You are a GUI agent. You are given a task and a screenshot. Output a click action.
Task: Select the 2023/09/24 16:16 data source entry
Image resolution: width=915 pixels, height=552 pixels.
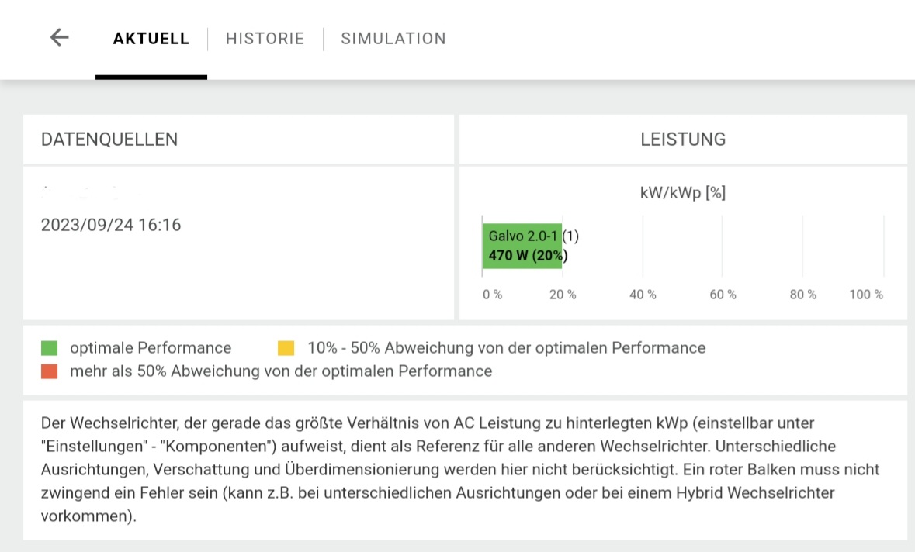point(111,225)
